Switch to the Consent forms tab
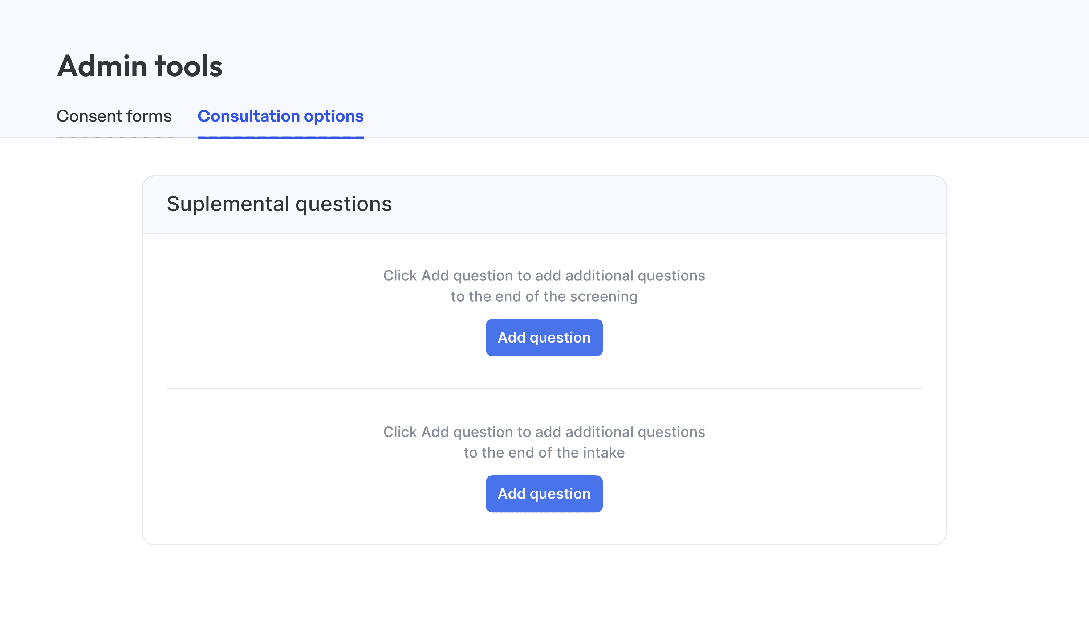Image resolution: width=1089 pixels, height=627 pixels. click(x=114, y=116)
